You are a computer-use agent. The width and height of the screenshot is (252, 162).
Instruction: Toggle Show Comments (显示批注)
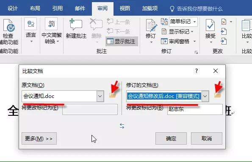coord(122,42)
